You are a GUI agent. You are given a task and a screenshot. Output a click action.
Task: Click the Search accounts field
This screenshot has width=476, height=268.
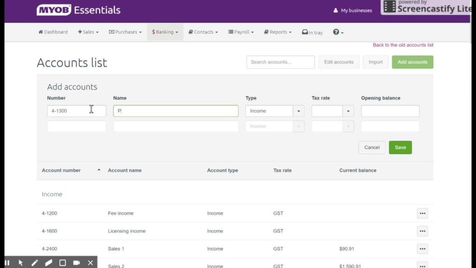[280, 62]
